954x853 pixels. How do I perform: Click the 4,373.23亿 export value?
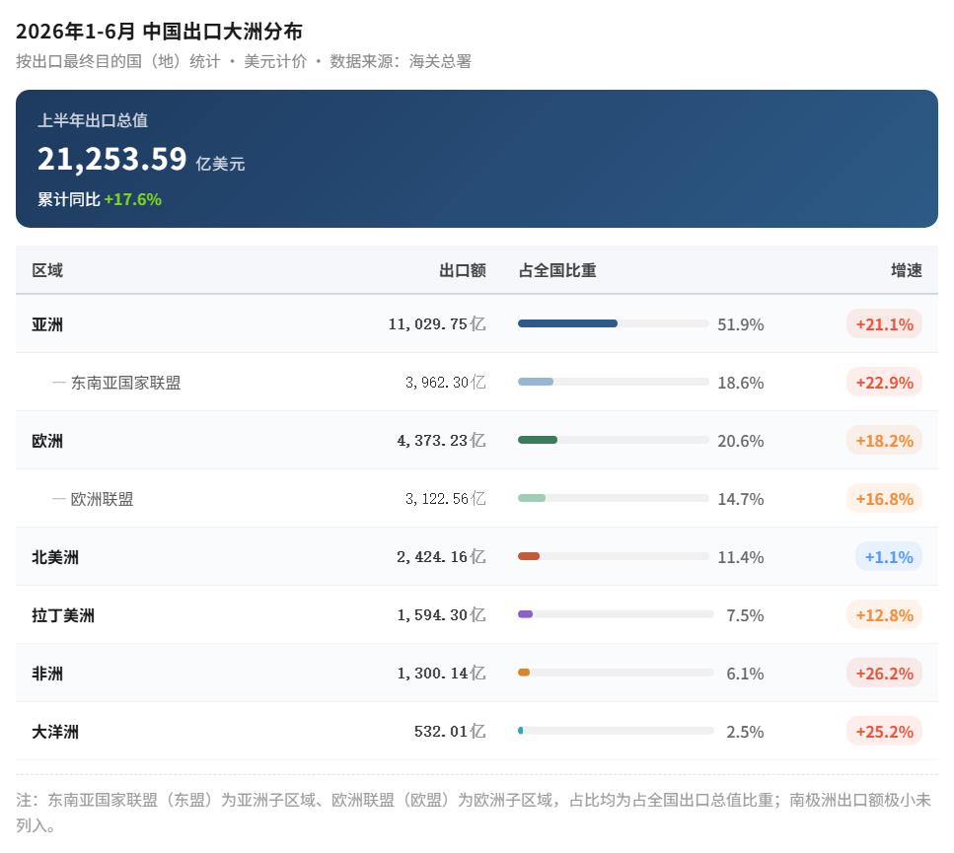click(x=441, y=441)
